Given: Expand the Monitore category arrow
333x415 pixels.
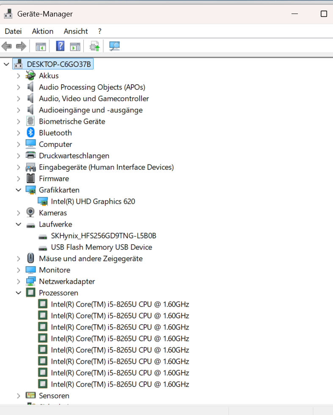Looking at the screenshot, I should coord(18,270).
